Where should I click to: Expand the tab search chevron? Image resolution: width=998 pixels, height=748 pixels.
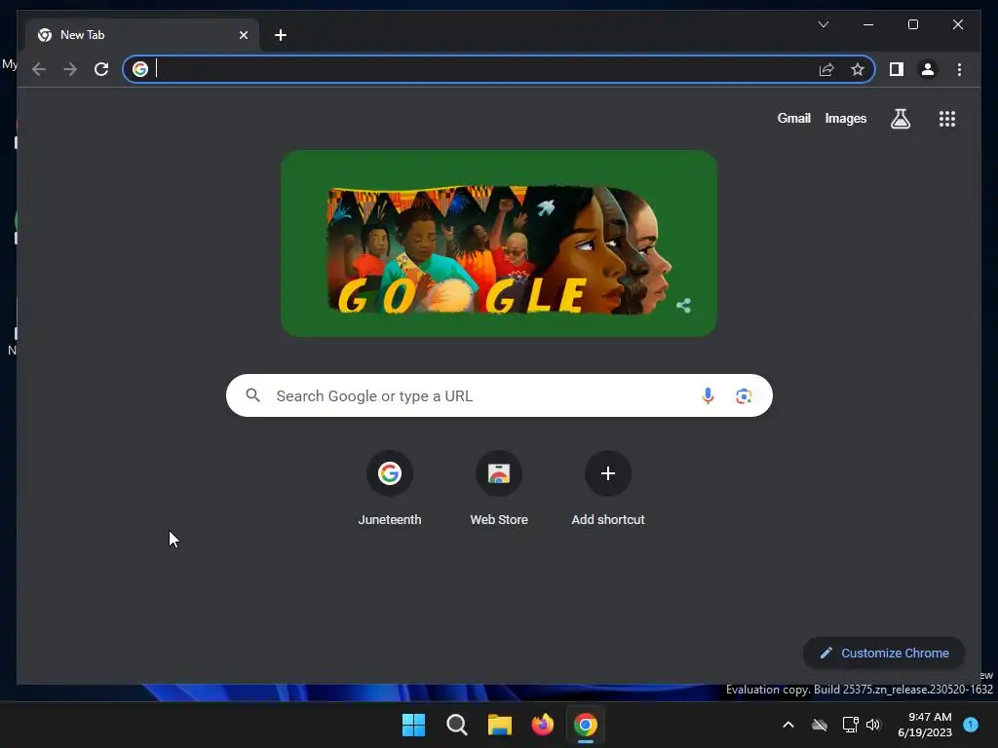tap(823, 24)
